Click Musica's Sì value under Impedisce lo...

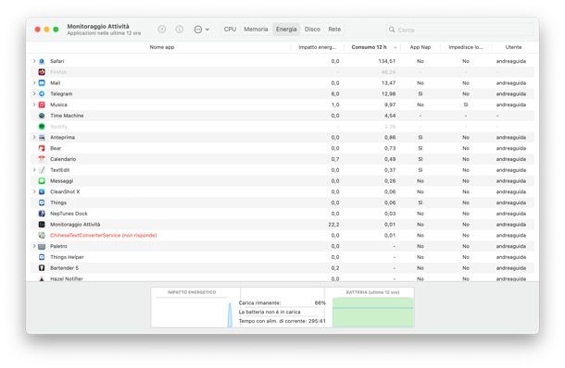(466, 104)
